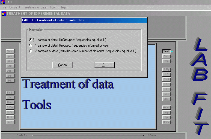Open the Calc calculator button

pyautogui.click(x=166, y=99)
